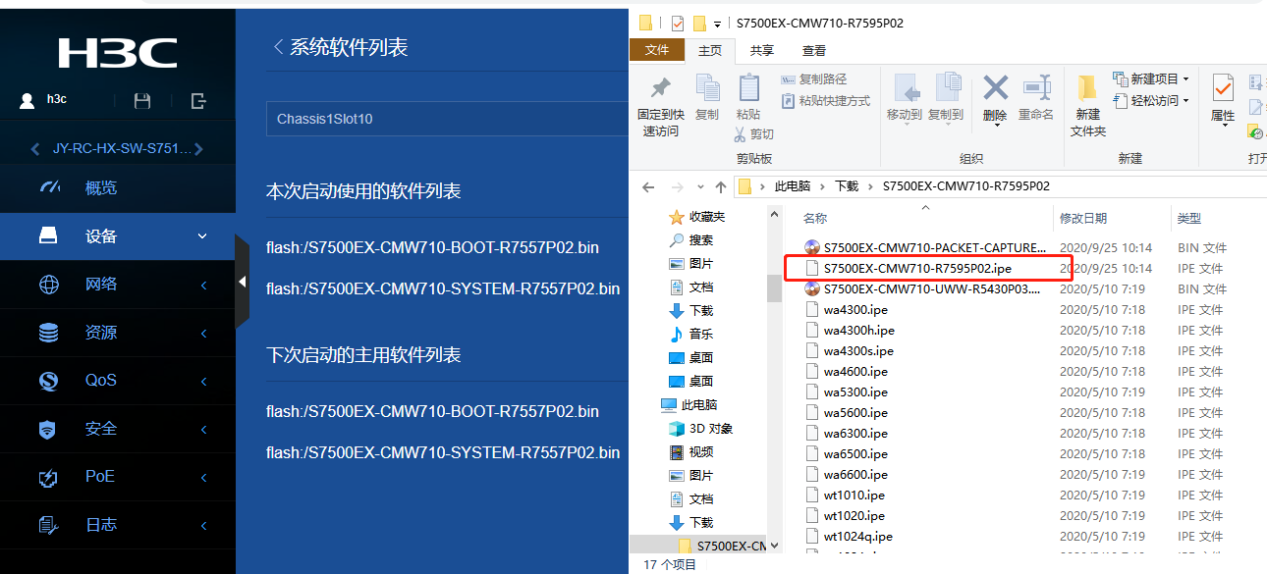This screenshot has height=574, width=1267.
Task: Collapse sidebar with the black arrow handle
Action: (242, 282)
